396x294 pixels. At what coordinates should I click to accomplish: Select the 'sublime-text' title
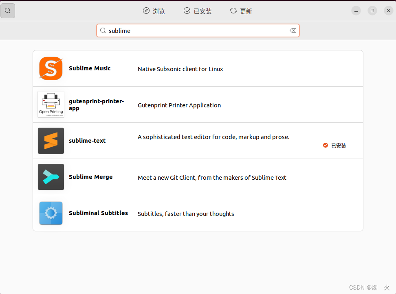[x=87, y=141]
